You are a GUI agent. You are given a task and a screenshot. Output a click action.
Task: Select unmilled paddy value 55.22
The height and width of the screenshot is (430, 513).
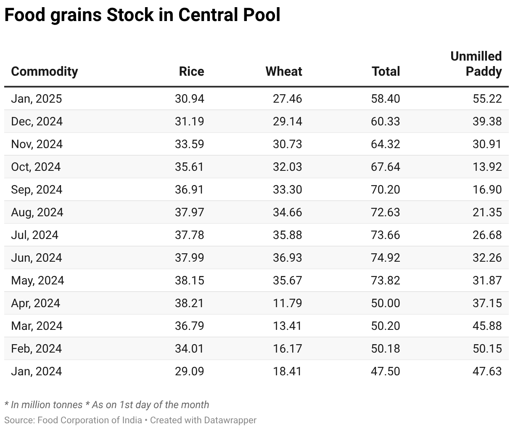(487, 98)
